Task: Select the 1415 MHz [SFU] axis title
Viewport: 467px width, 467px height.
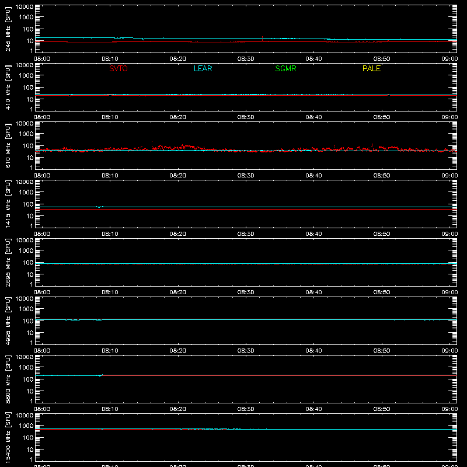Action: [8, 204]
